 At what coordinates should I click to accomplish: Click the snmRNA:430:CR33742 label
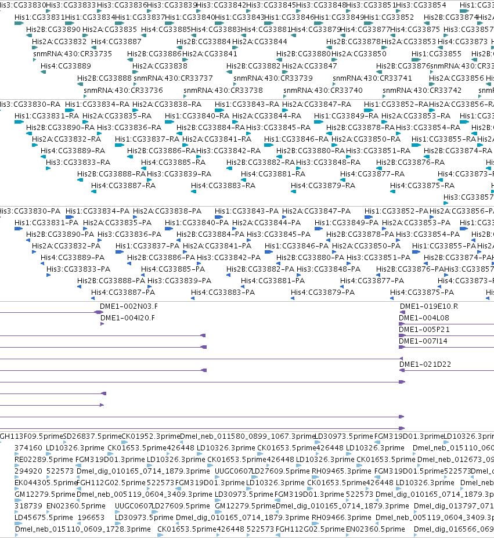point(422,90)
